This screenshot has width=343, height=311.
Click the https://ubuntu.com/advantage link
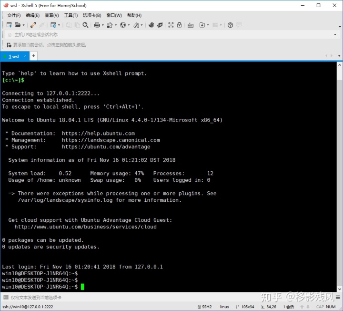tap(106, 147)
